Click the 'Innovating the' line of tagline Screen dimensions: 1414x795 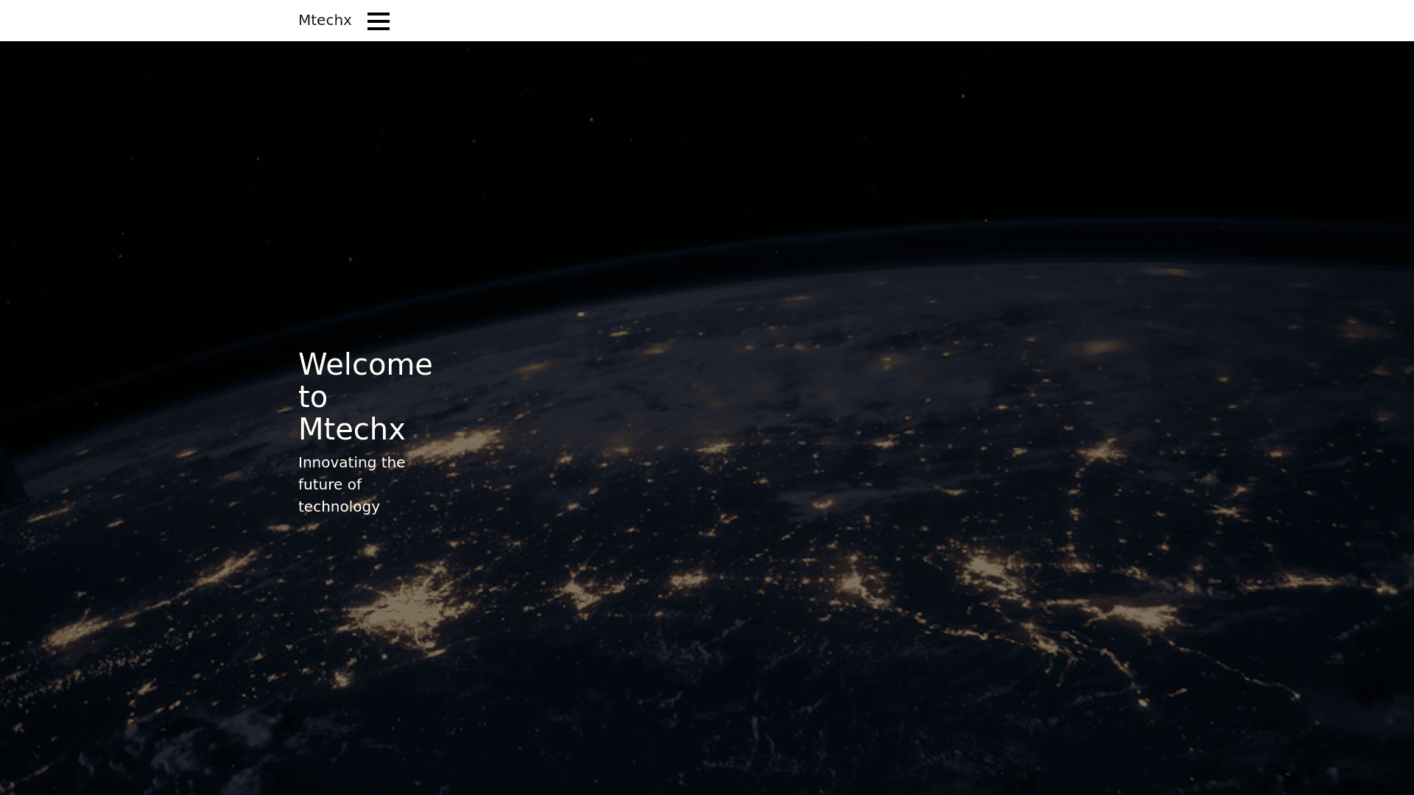(x=351, y=462)
